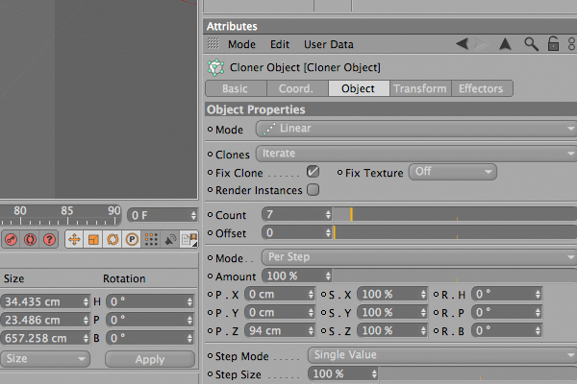Open the Clones dropdown set to Iterate
The image size is (577, 384).
click(x=415, y=154)
